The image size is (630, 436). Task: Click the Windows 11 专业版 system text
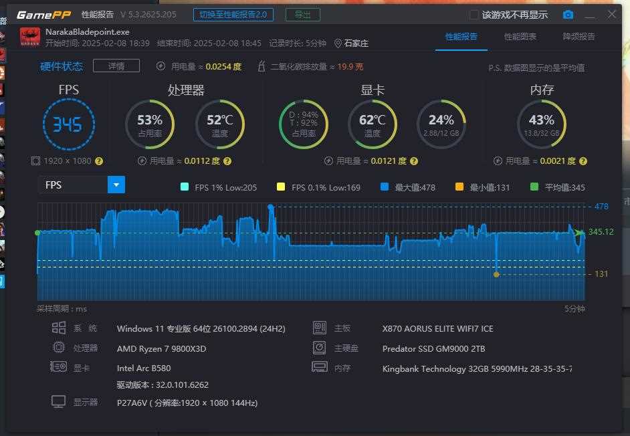click(x=201, y=329)
